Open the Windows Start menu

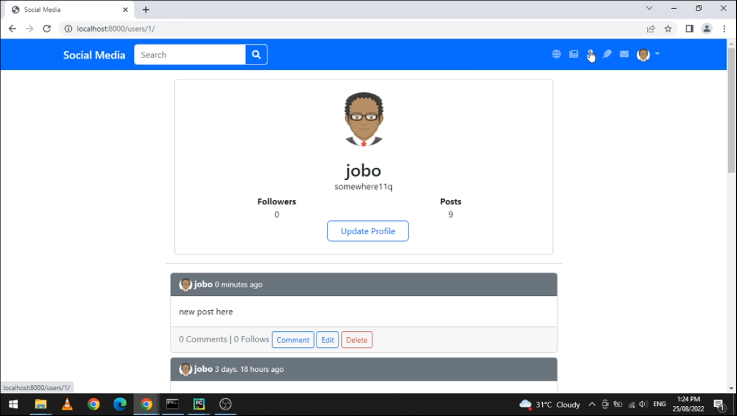tap(13, 404)
